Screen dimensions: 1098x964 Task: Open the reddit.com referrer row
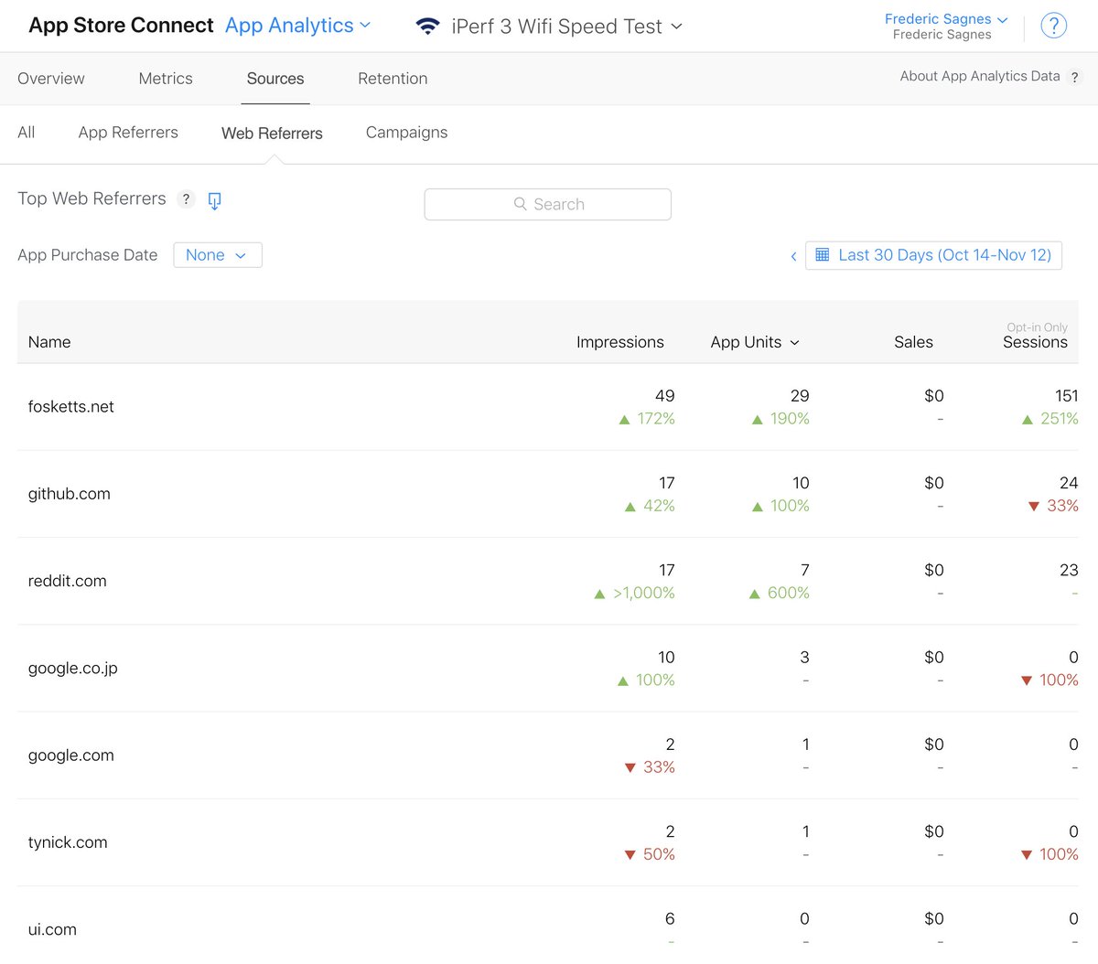[x=548, y=581]
